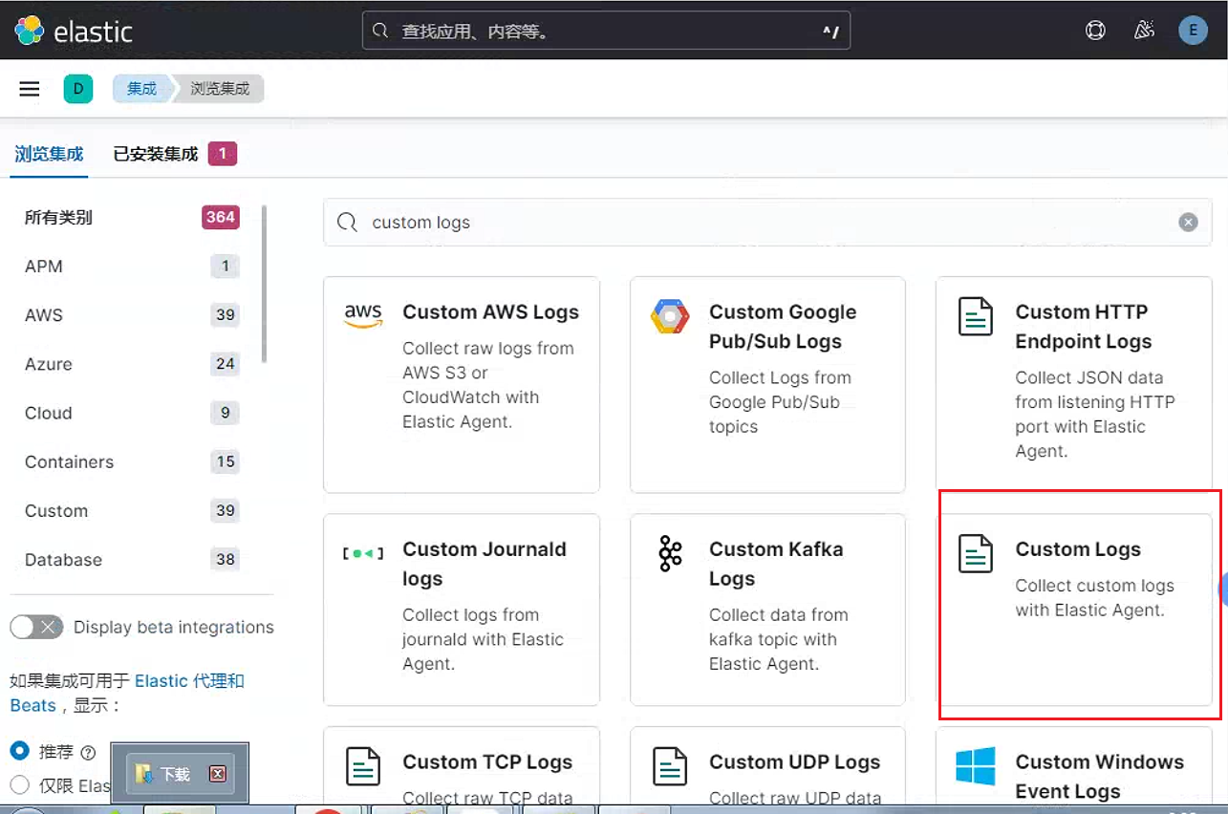Toggle Display beta integrations switch
The image size is (1228, 814).
point(36,628)
